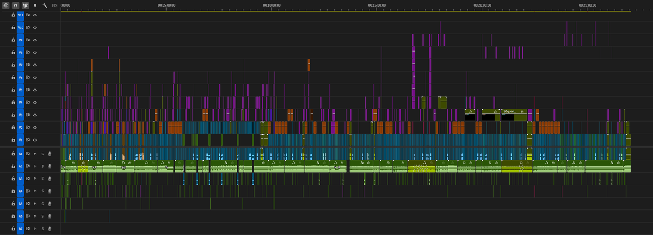
Task: Lock track V9 with padlock icon
Action: pyautogui.click(x=13, y=40)
